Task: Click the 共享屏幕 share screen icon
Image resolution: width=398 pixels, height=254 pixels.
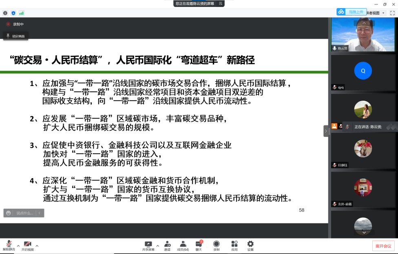Action: (x=148, y=244)
